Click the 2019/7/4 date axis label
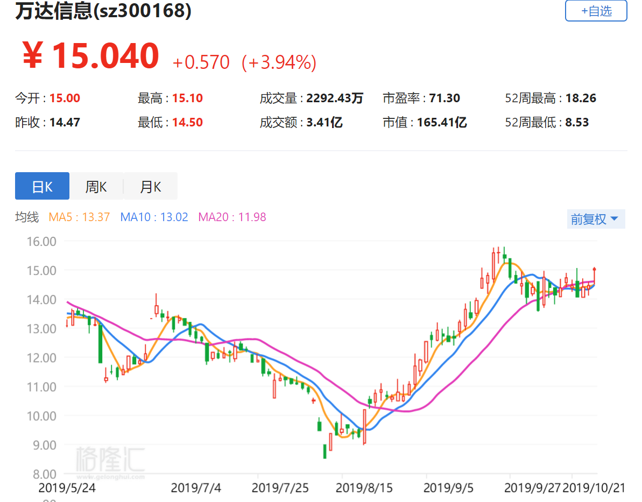 (196, 488)
